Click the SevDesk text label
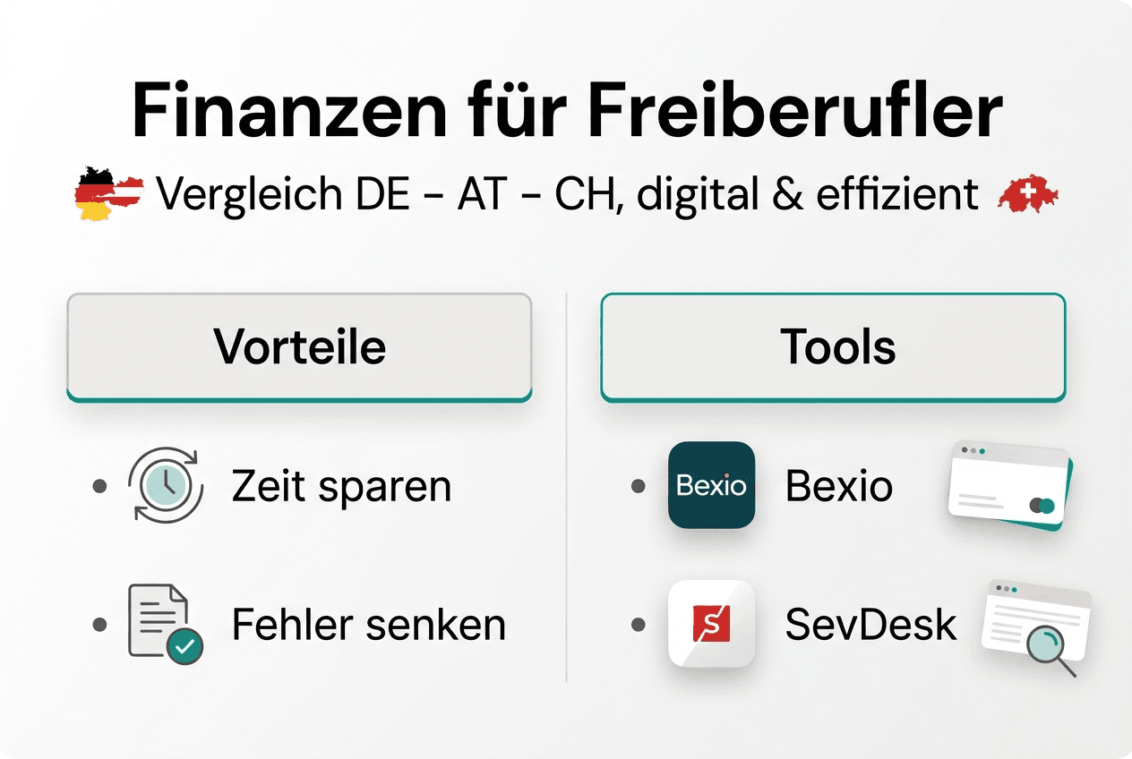1132x759 pixels. 870,625
